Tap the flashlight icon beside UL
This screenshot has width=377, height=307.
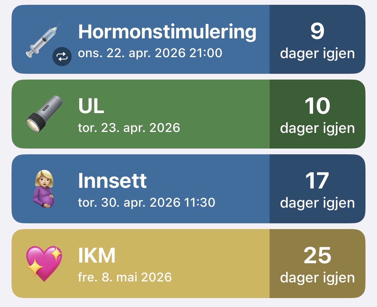tap(43, 114)
